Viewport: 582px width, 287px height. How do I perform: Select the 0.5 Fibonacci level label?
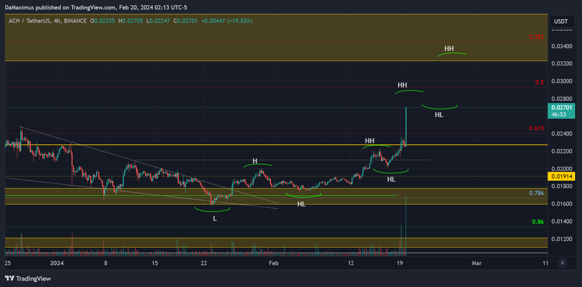coord(540,83)
